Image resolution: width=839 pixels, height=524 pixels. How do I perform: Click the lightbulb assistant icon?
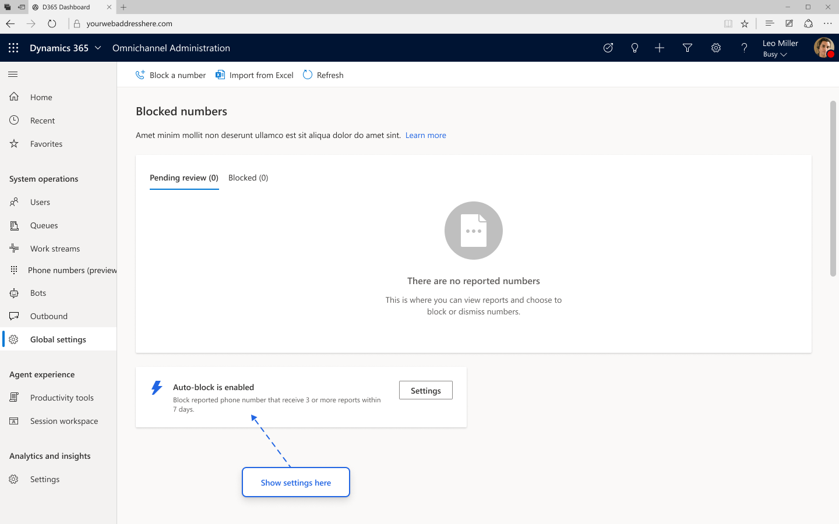click(634, 48)
